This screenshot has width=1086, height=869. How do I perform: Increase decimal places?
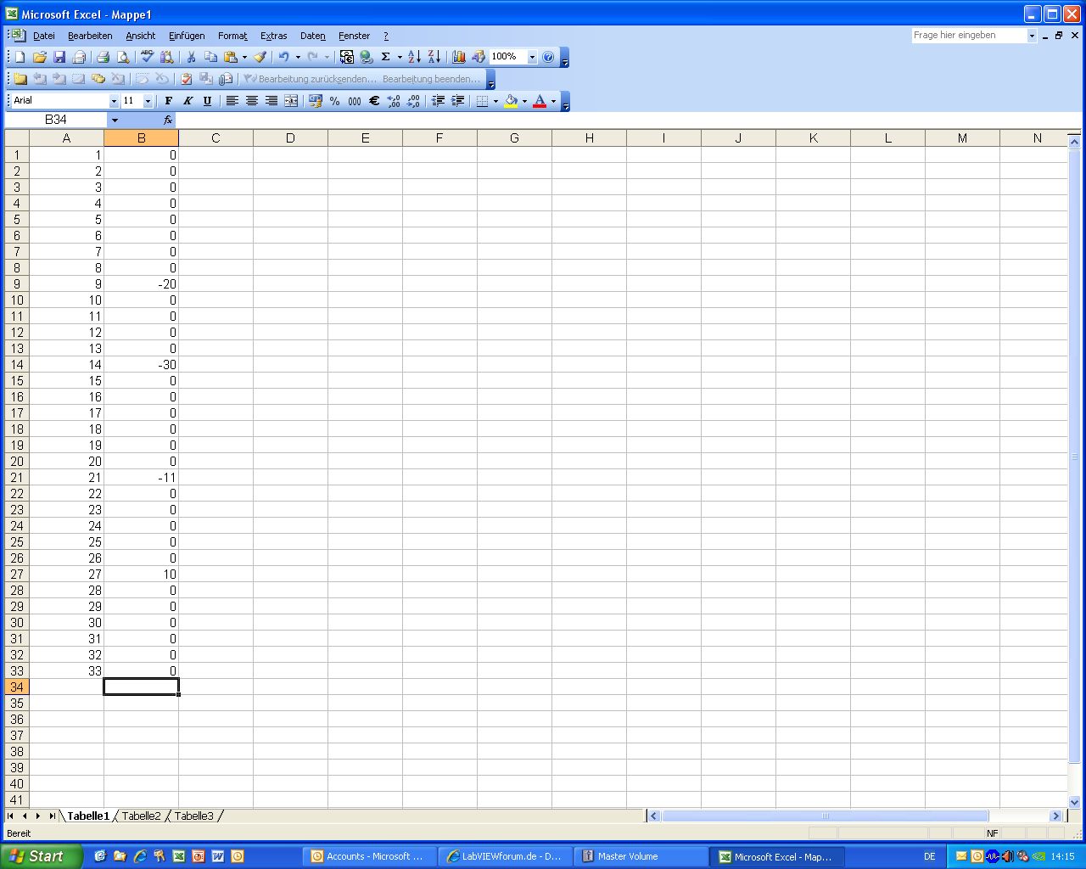coord(394,101)
